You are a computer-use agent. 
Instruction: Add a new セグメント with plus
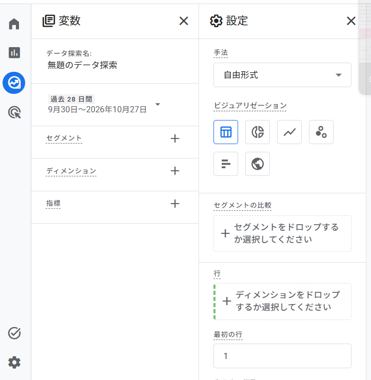[175, 138]
